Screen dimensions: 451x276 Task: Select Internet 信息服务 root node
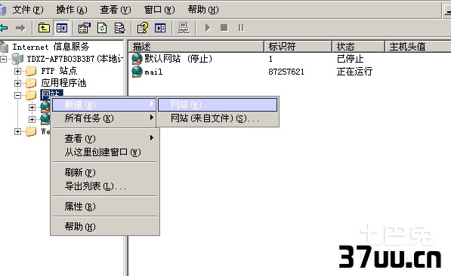click(51, 47)
